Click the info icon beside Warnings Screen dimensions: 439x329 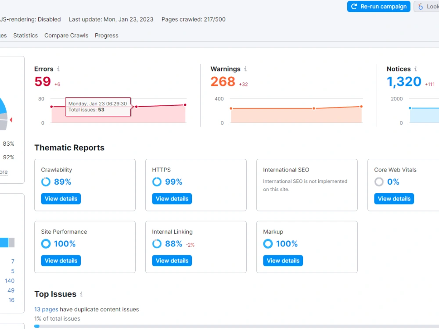pyautogui.click(x=245, y=69)
